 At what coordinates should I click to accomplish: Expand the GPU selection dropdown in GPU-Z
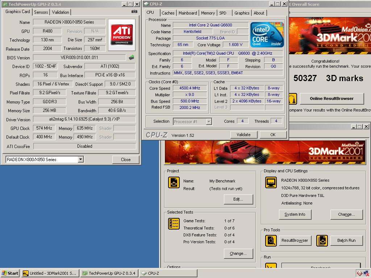pyautogui.click(x=81, y=159)
